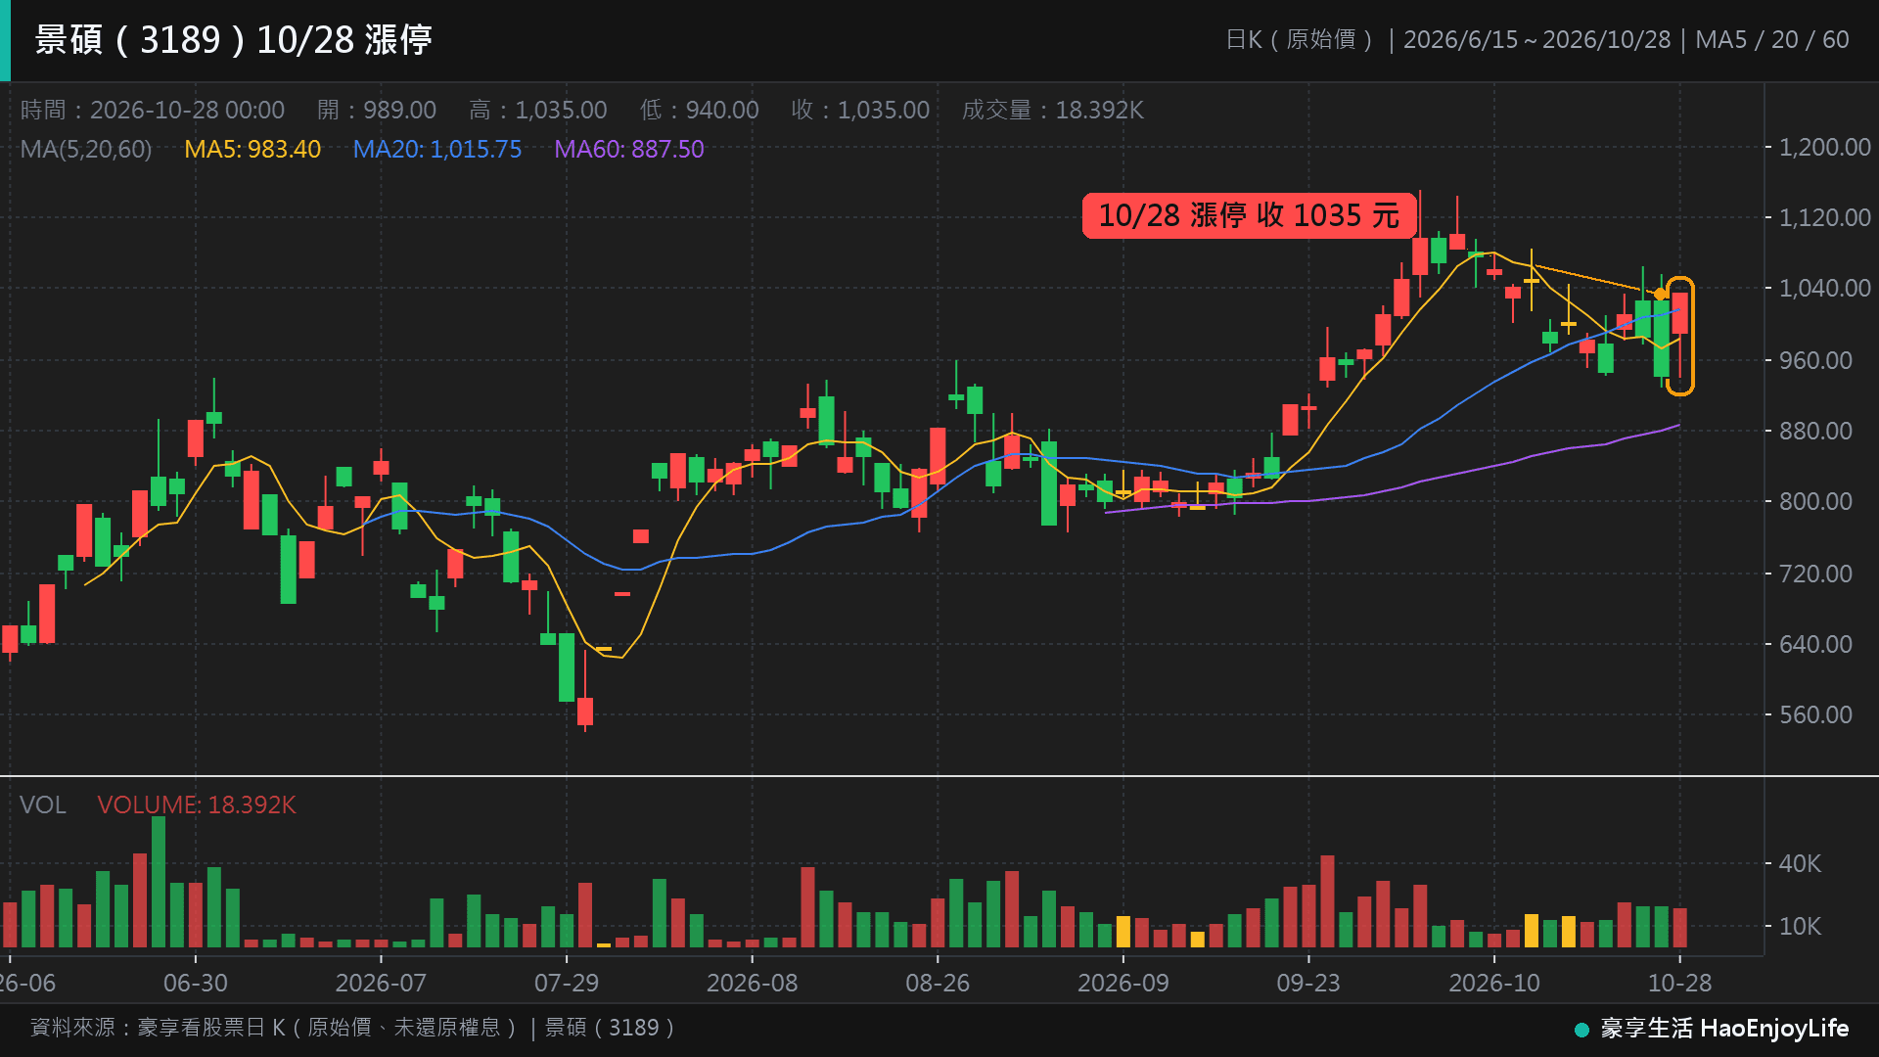1879x1057 pixels.
Task: Click the 720.00 price axis label
Action: click(x=1815, y=574)
